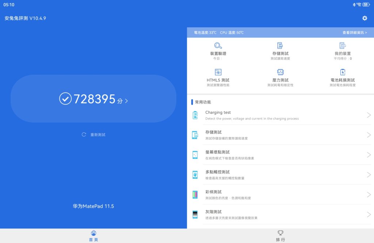Viewport: 374px width, 243px height.
Task: Switch to the 首頁 home tab
Action: coord(93,236)
